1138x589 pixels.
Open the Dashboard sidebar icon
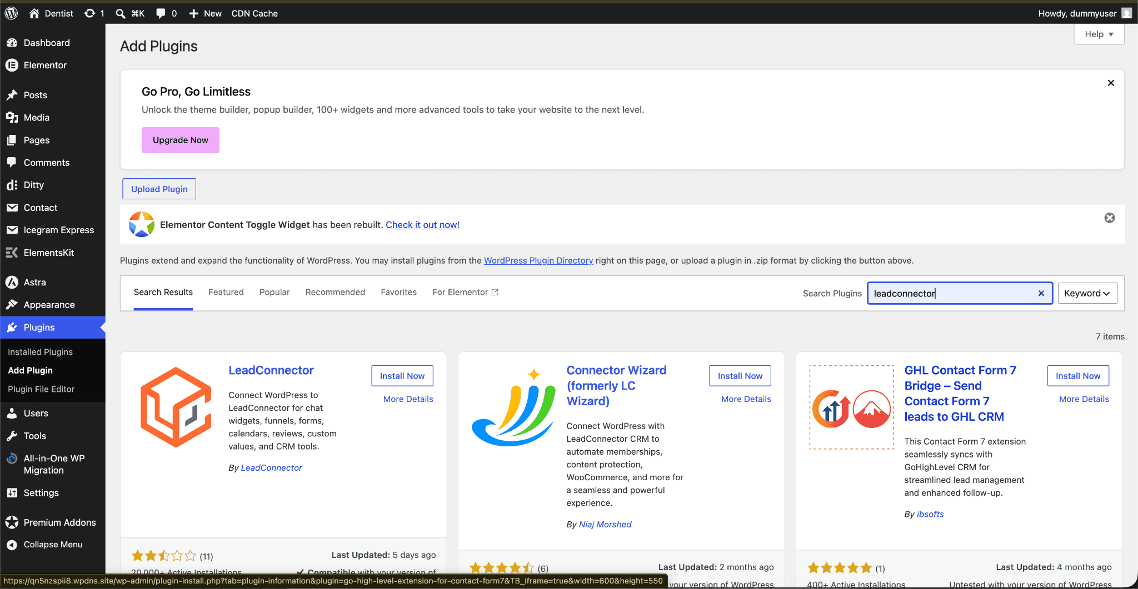point(12,43)
